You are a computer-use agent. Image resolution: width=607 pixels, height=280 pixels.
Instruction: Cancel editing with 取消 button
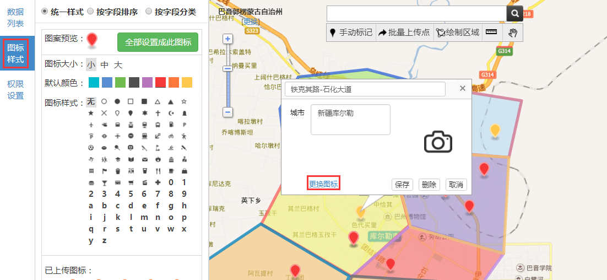(456, 185)
